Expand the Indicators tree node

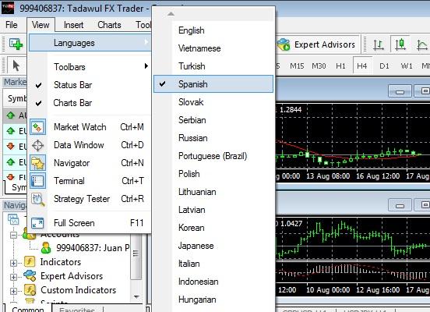[x=13, y=263]
